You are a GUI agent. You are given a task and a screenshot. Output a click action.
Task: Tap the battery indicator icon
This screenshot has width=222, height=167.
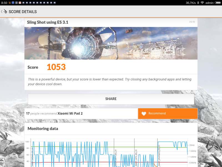click(218, 3)
